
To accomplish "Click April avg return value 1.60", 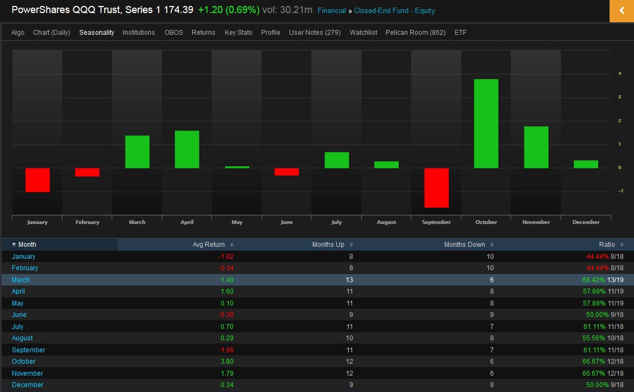I will [227, 291].
